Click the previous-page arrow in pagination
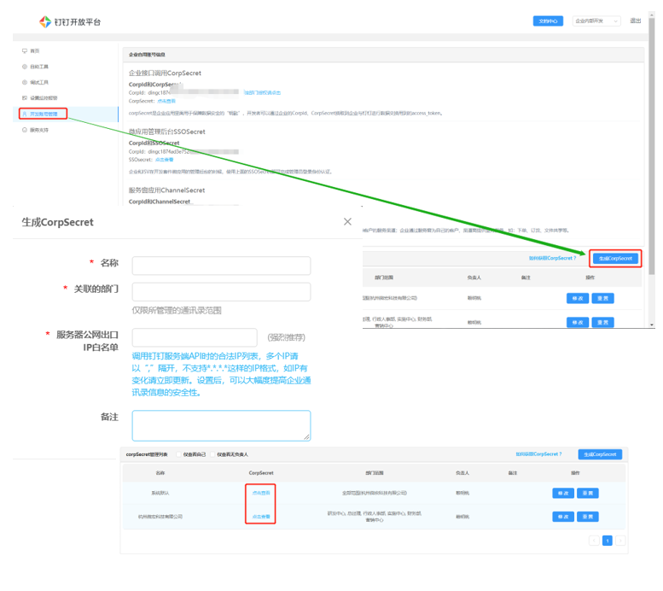This screenshot has width=663, height=591. 594,541
